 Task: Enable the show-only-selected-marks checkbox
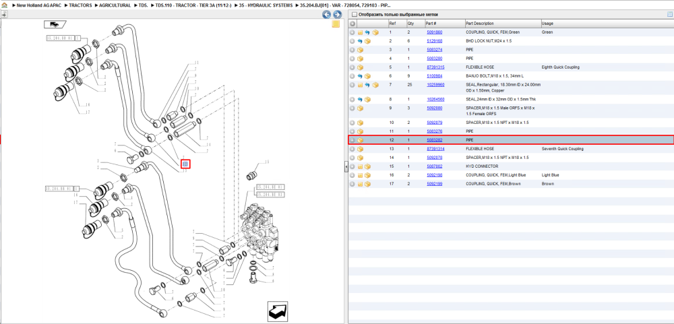pyautogui.click(x=355, y=15)
